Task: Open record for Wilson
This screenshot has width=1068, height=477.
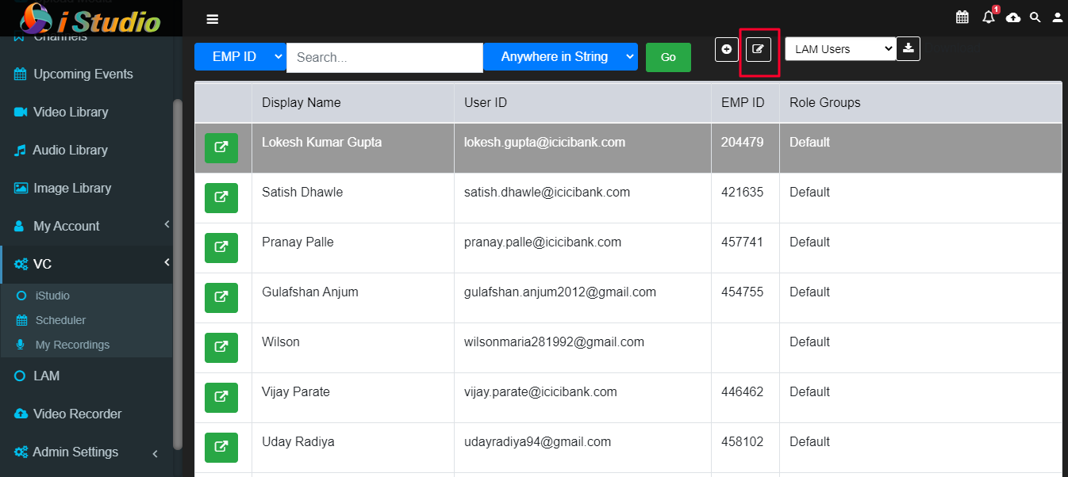Action: pyautogui.click(x=221, y=347)
